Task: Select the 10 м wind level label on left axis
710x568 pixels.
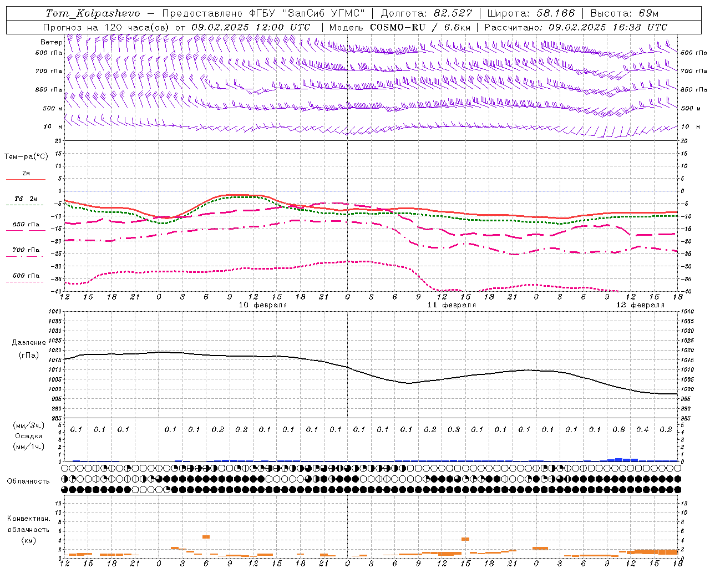Action: [53, 126]
